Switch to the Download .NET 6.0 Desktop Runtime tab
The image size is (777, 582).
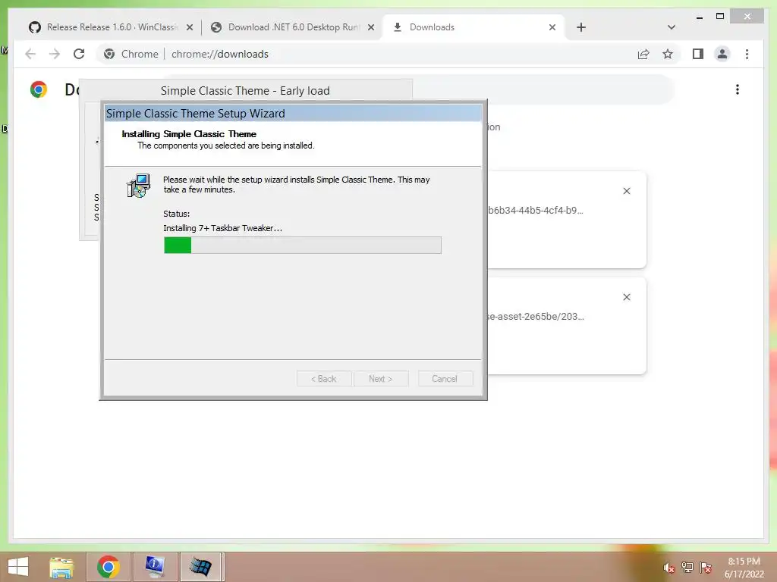tap(292, 27)
